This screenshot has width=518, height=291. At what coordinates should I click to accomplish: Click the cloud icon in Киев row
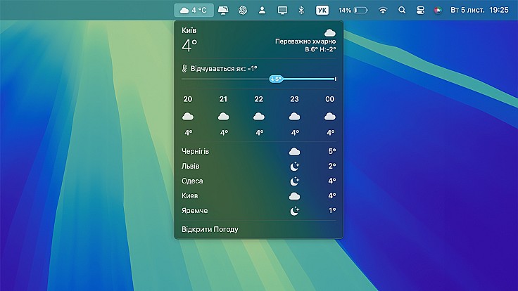294,196
